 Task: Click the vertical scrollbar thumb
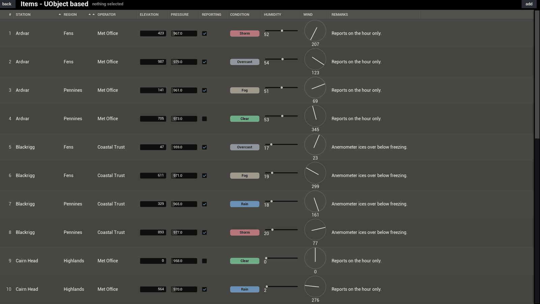click(537, 74)
